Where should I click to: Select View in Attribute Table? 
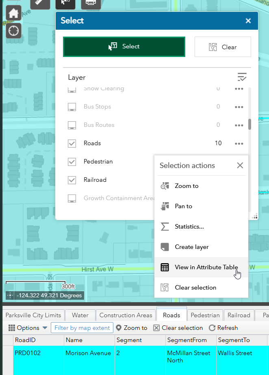point(202,267)
